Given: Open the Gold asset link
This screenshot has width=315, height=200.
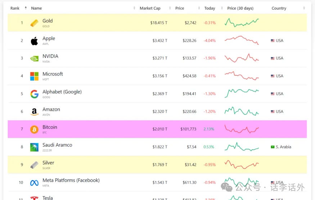Looking at the screenshot, I should (x=48, y=21).
